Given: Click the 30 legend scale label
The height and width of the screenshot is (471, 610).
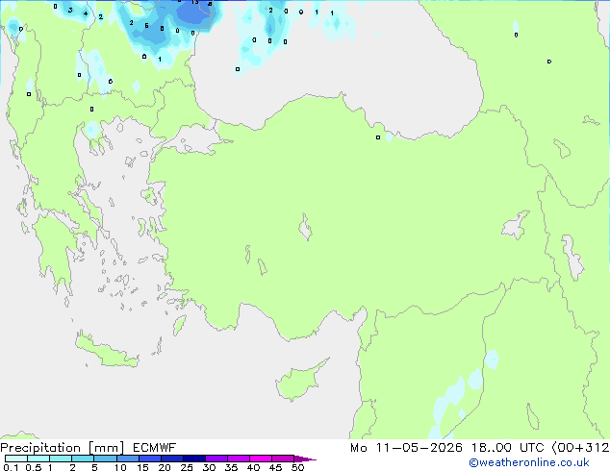Looking at the screenshot, I should click(x=209, y=467).
